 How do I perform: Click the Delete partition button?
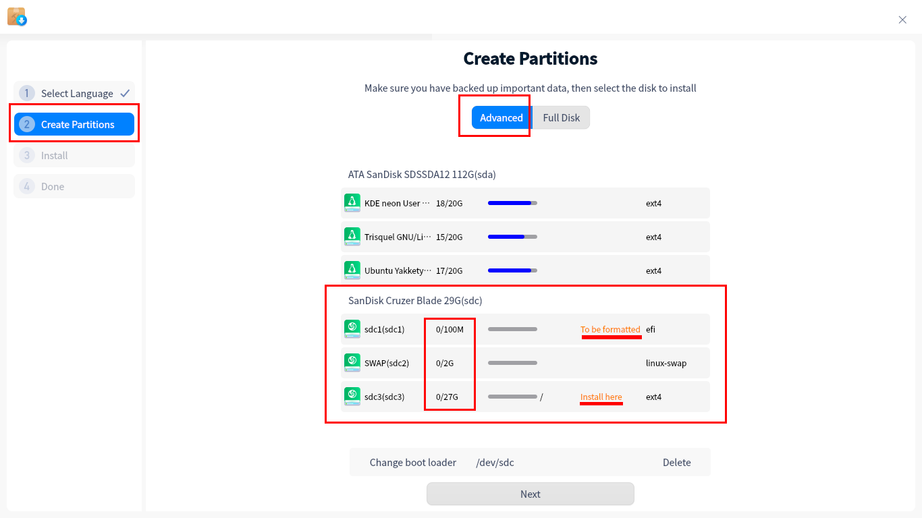pyautogui.click(x=676, y=462)
